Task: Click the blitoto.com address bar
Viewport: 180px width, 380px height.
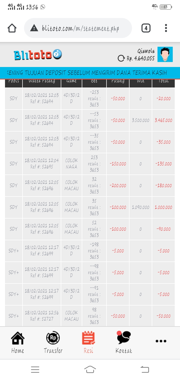Action: click(x=80, y=28)
